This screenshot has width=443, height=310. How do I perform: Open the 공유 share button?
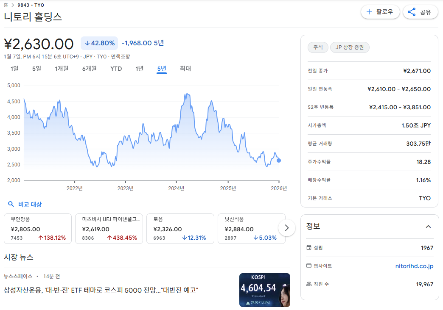(420, 12)
